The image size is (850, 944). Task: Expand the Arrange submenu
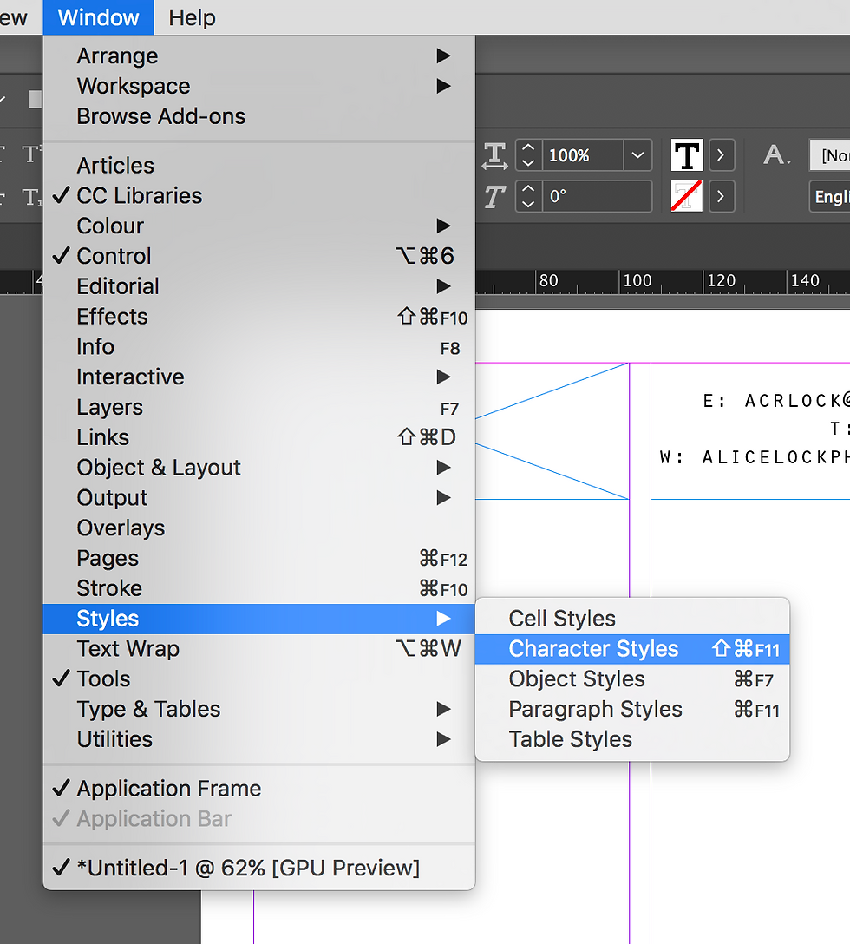click(x=258, y=56)
